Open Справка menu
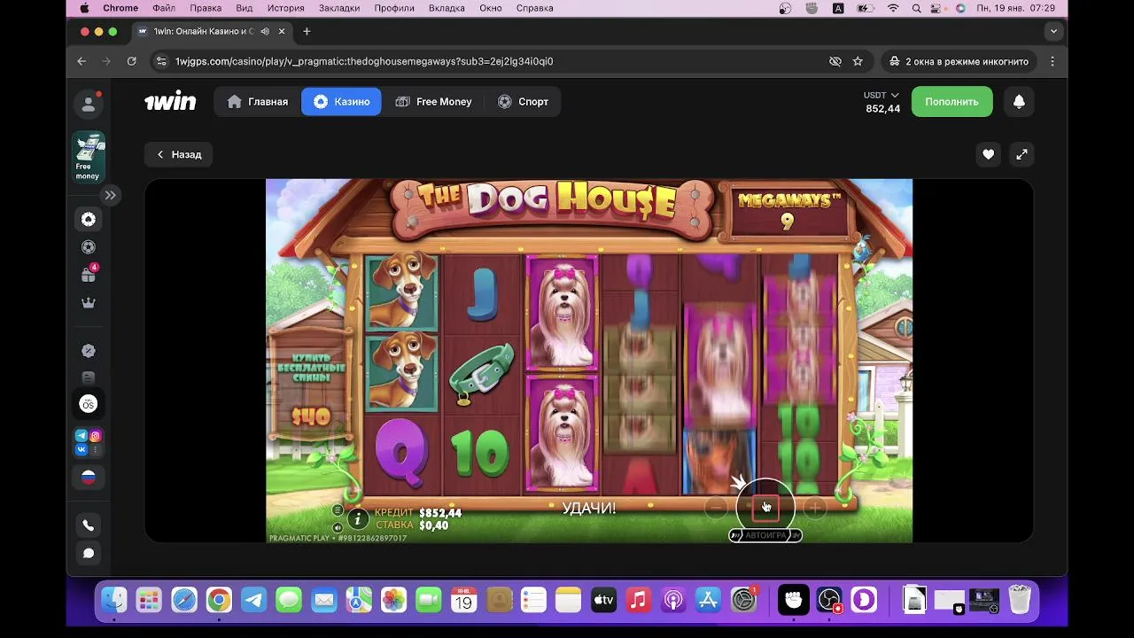This screenshot has height=638, width=1134. (534, 8)
